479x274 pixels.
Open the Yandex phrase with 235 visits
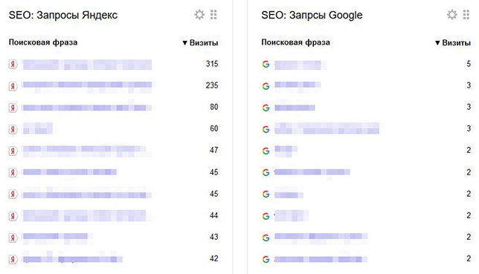pyautogui.click(x=87, y=86)
